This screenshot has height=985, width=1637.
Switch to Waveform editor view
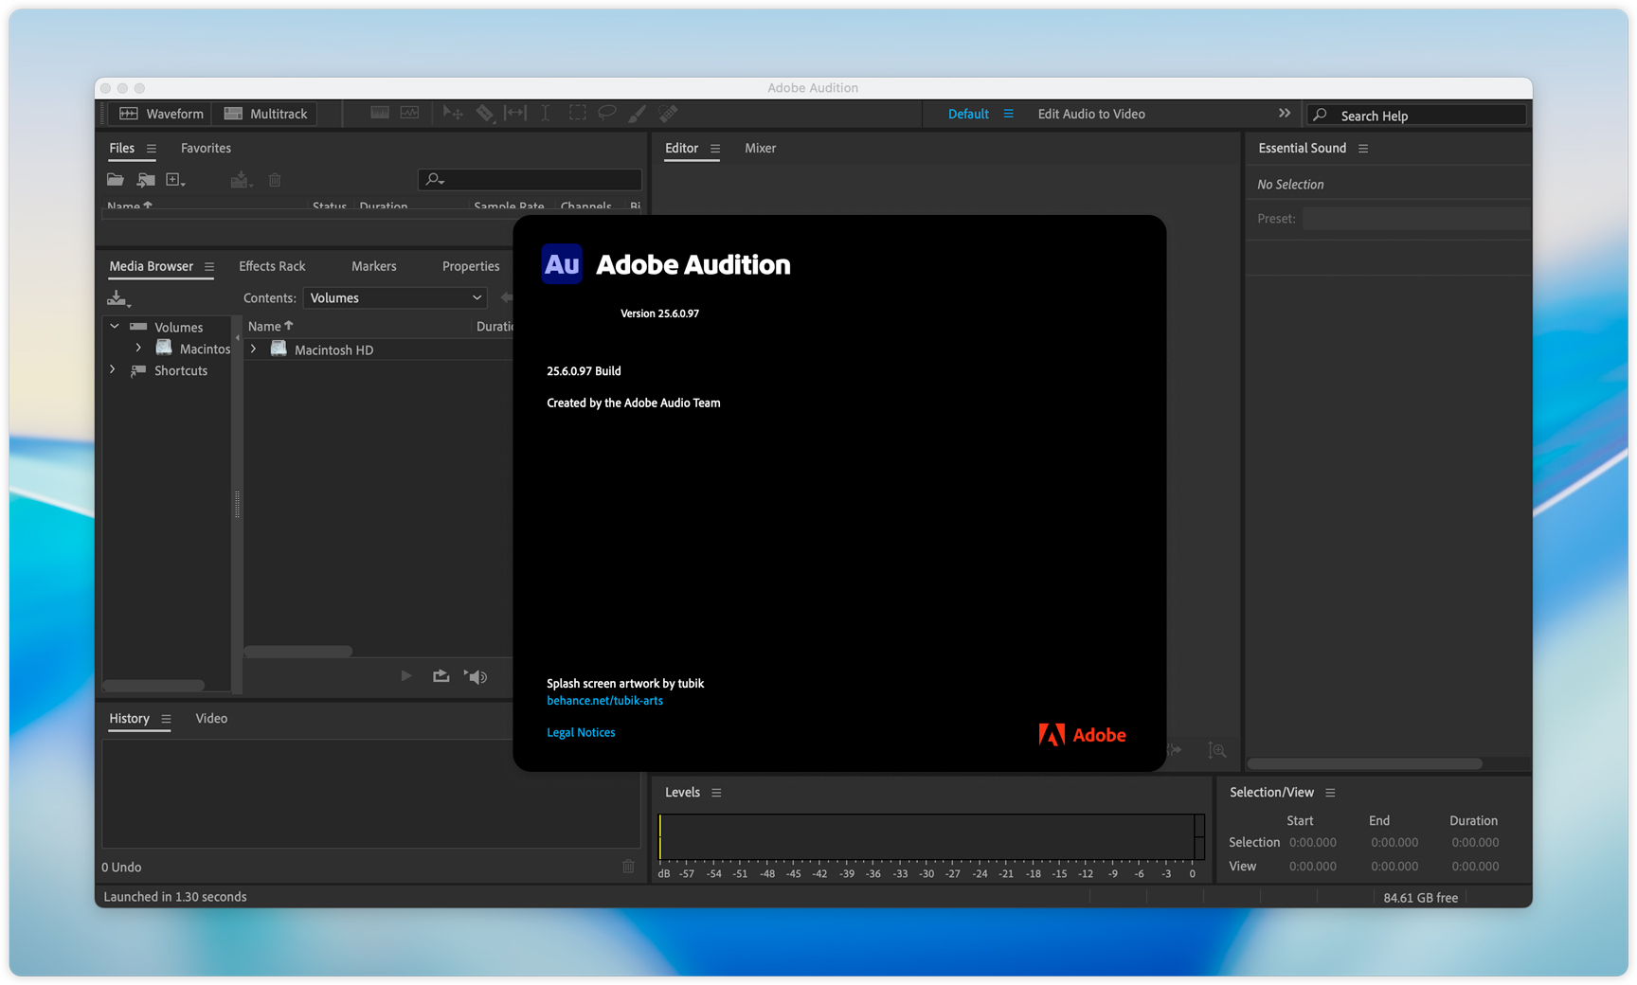click(x=161, y=114)
